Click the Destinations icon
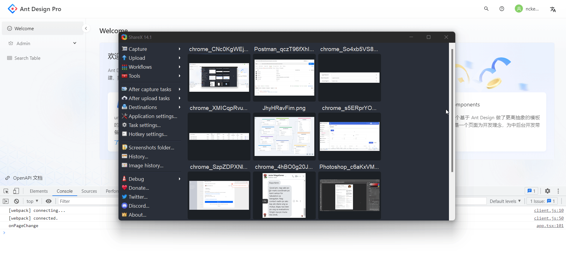This screenshot has height=271, width=566. (125, 107)
